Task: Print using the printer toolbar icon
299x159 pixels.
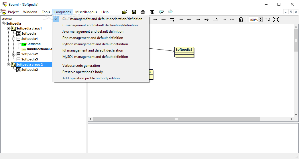Action: tap(143, 12)
